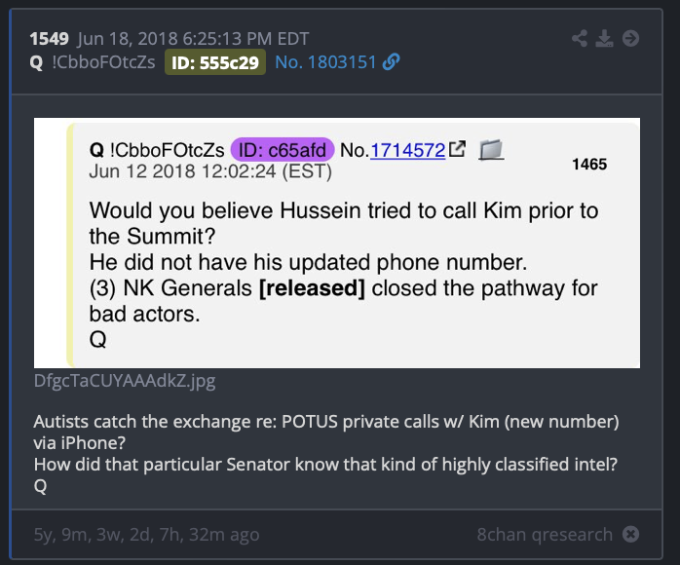Screen dimensions: 680x565
Task: Click the ID: 555c29 badge
Action: click(215, 62)
